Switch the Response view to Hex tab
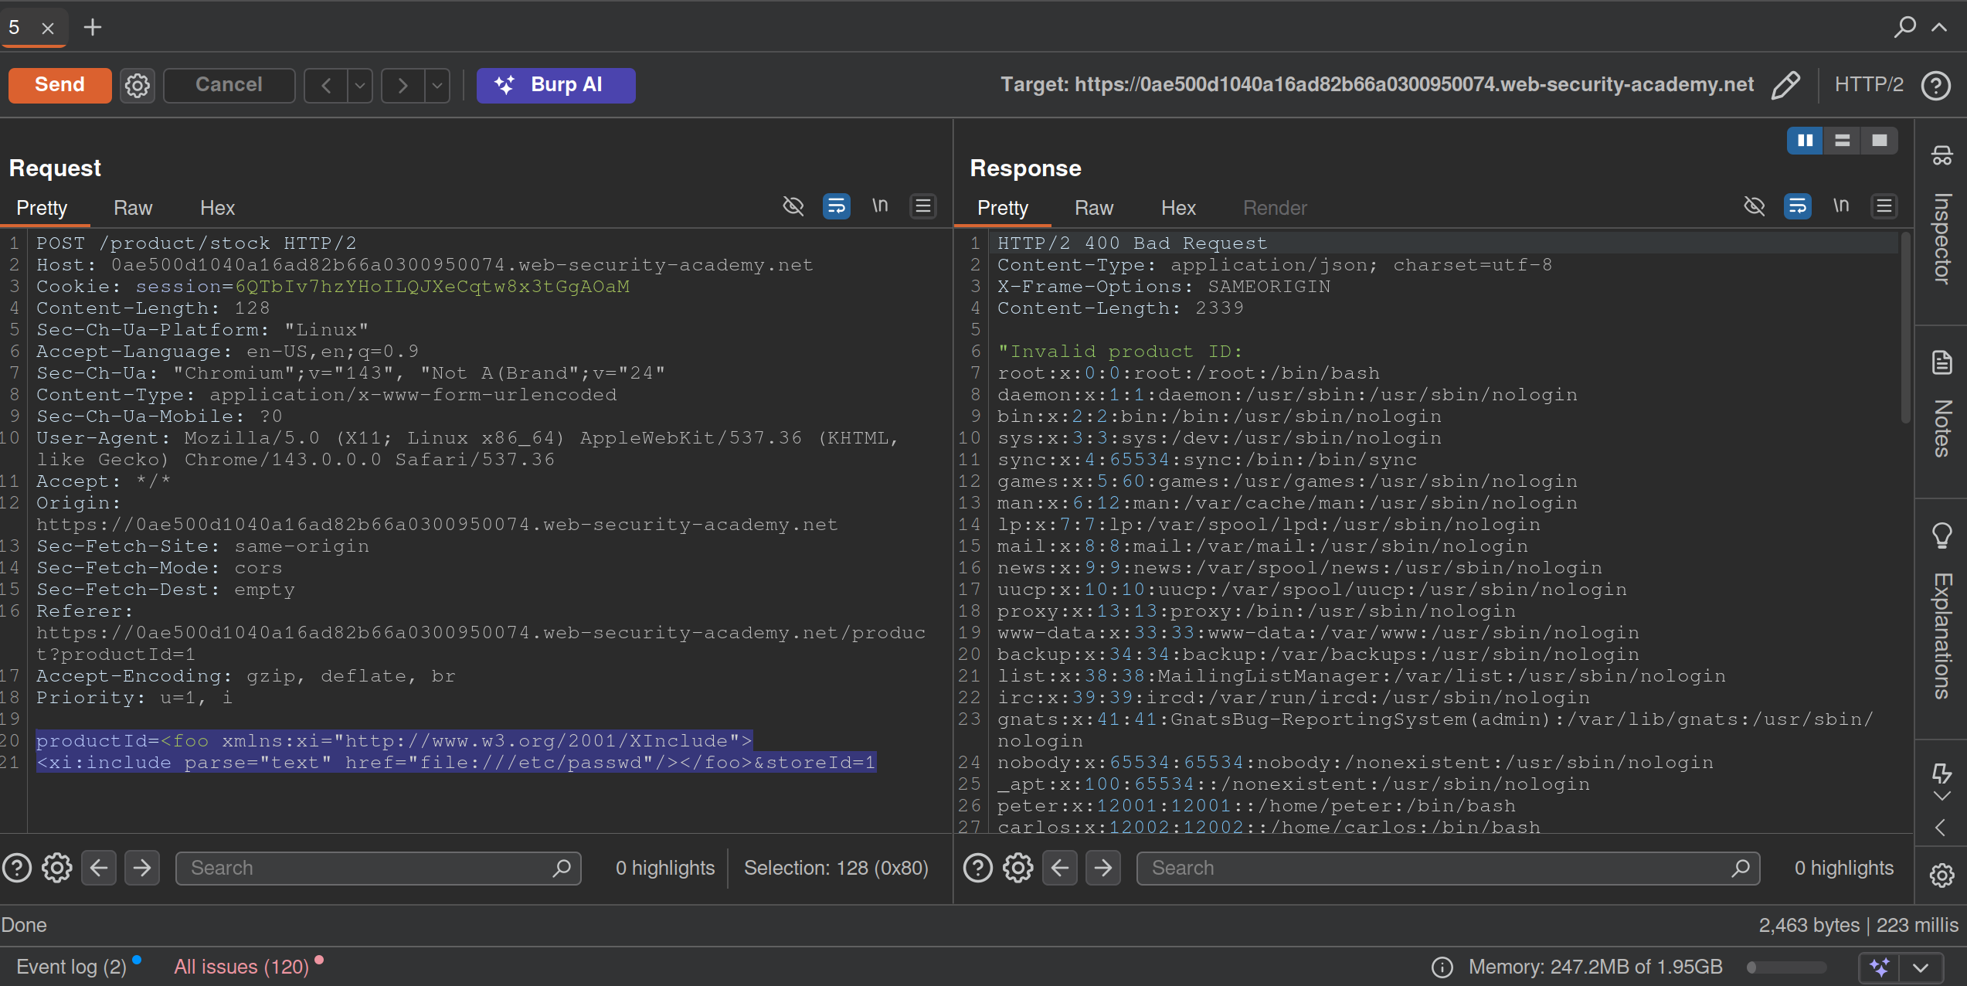 1178,208
